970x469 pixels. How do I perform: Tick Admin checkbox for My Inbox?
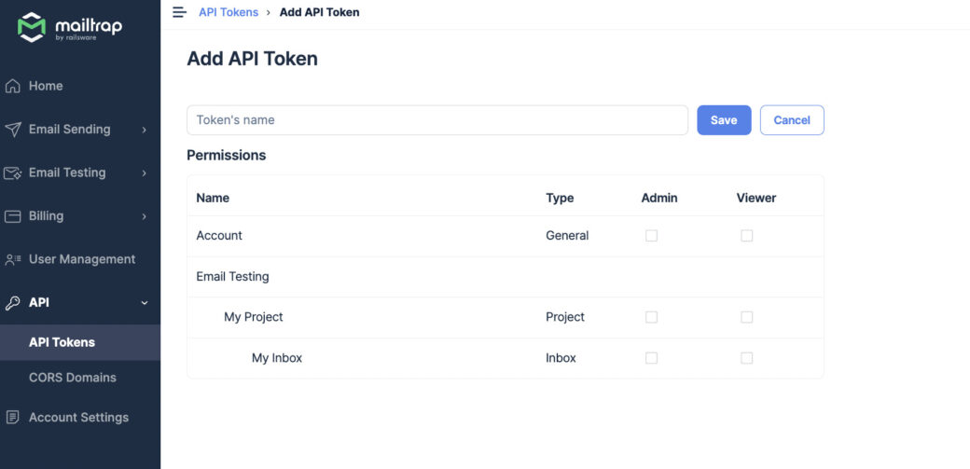651,358
